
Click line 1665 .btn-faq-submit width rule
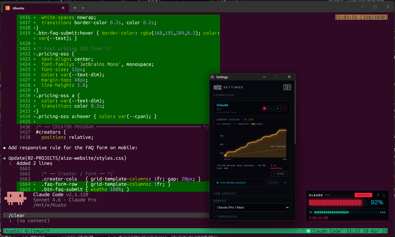(85, 189)
